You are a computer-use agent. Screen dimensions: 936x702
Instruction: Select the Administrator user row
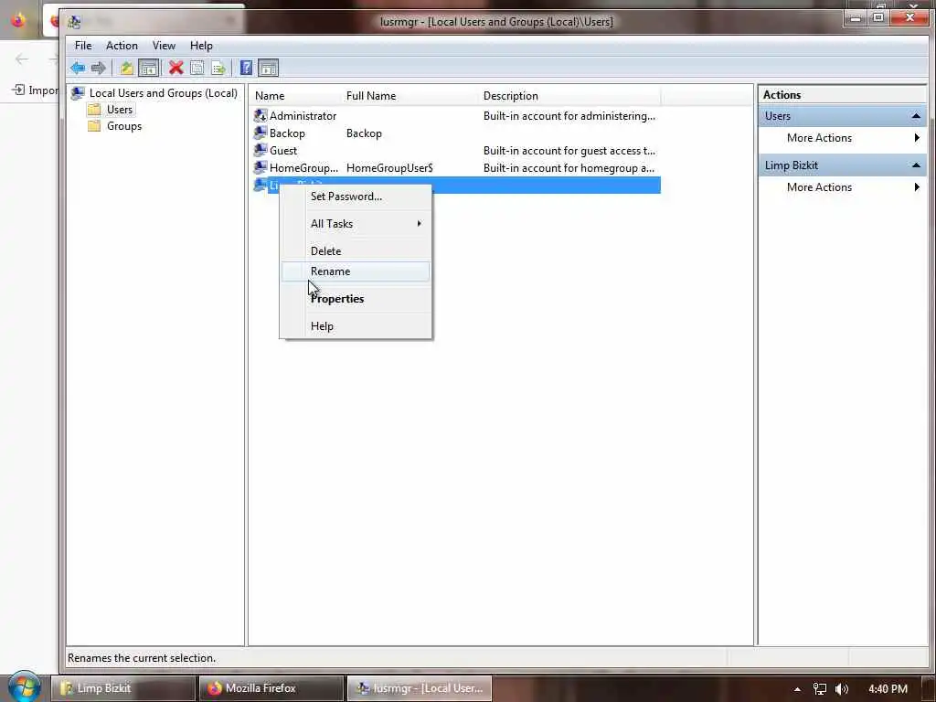(457, 116)
